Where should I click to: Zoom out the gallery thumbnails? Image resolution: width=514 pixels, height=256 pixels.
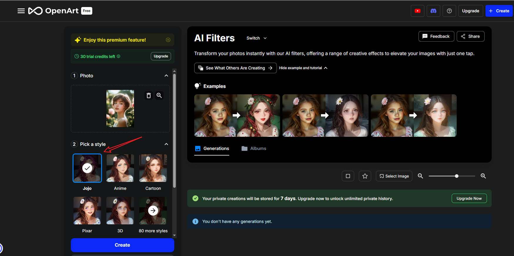tap(421, 176)
